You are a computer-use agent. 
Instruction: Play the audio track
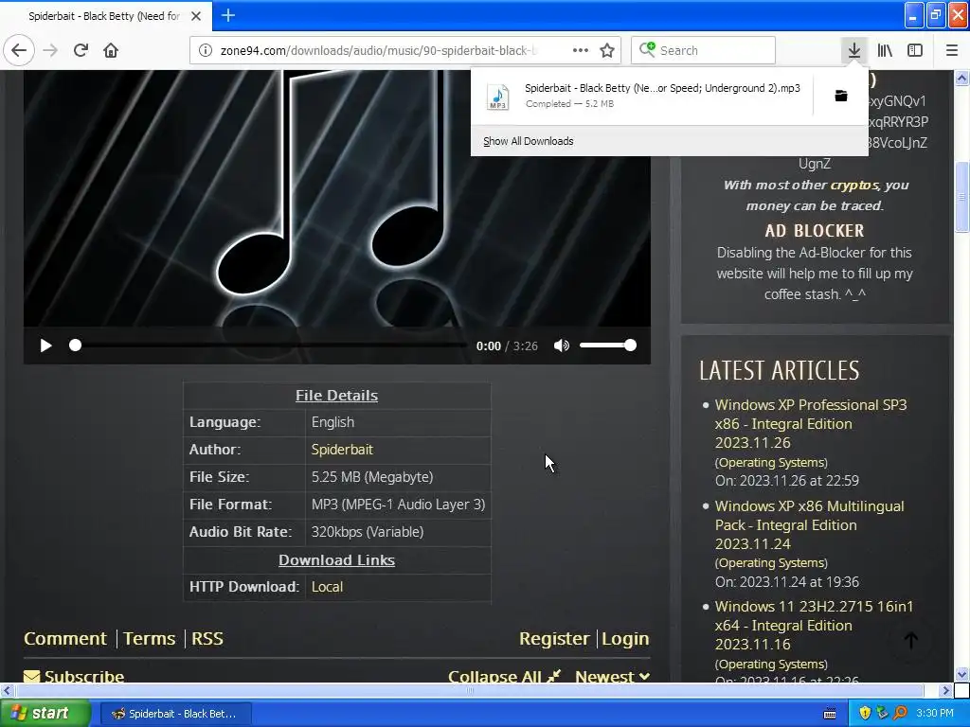(45, 346)
